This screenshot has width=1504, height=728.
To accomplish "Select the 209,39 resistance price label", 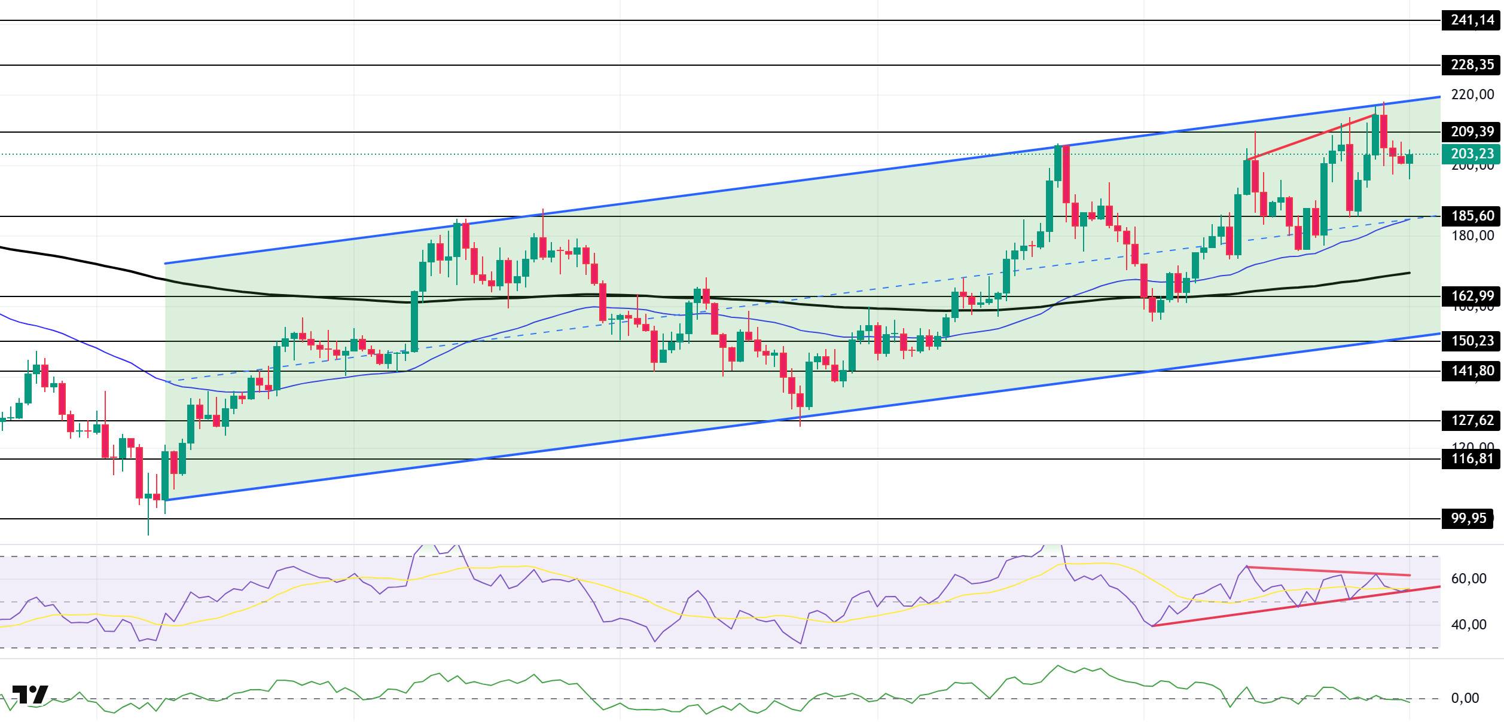I will (x=1472, y=131).
